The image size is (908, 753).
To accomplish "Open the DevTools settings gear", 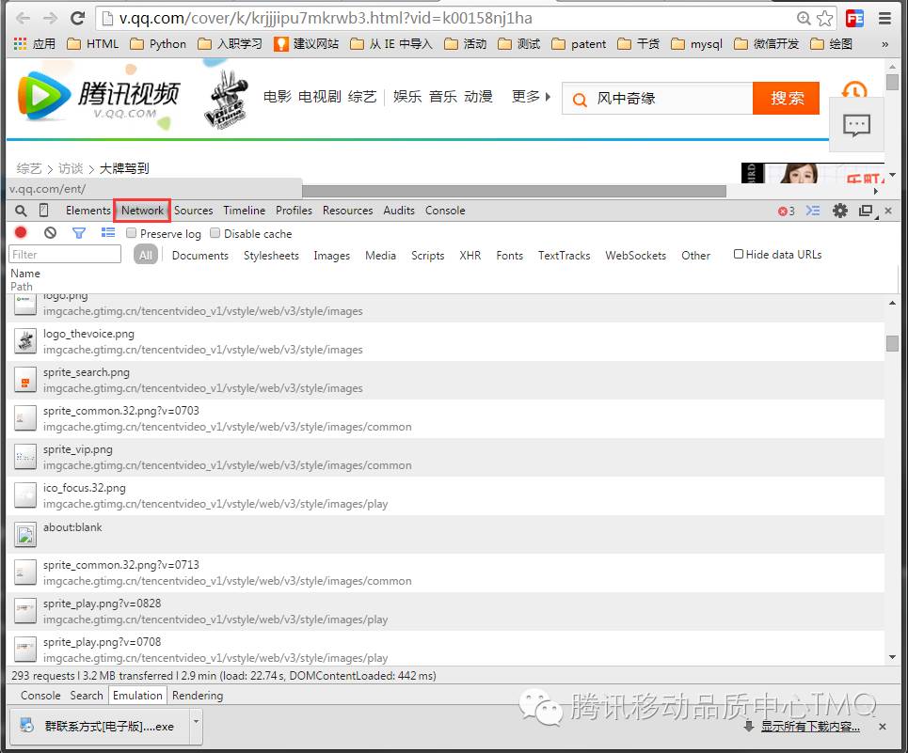I will click(840, 211).
